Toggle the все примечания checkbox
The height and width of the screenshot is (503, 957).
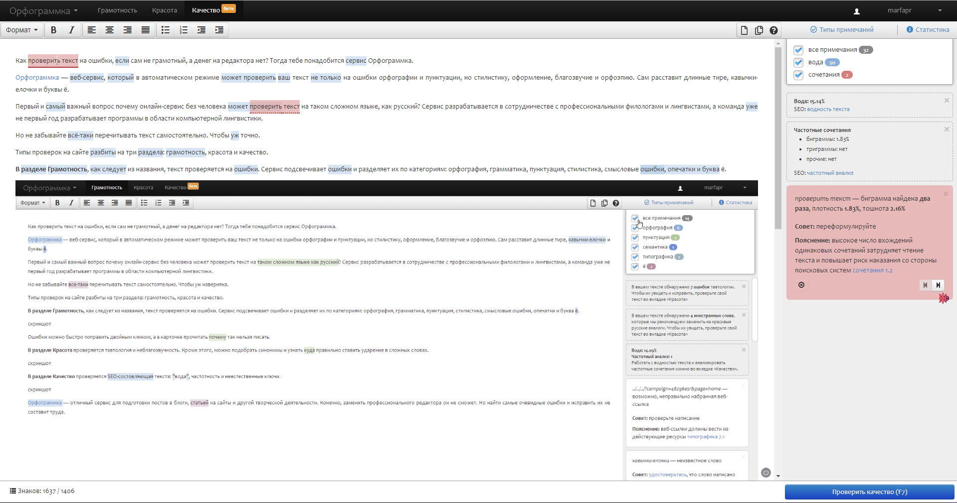coord(798,50)
